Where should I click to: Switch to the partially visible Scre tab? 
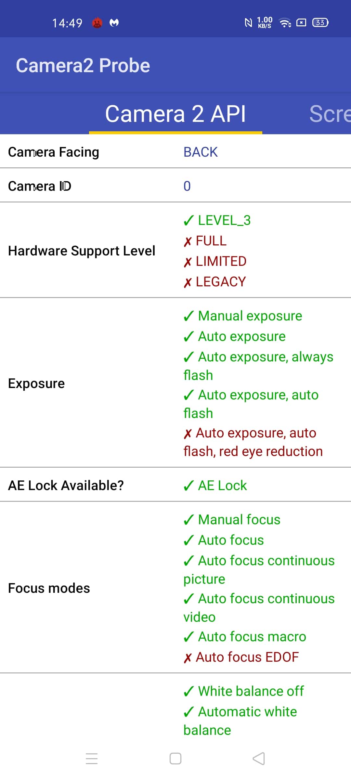click(x=330, y=114)
